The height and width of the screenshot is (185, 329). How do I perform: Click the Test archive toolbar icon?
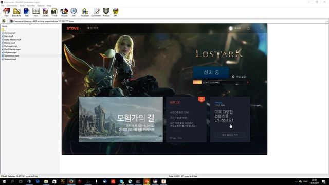click(26, 12)
